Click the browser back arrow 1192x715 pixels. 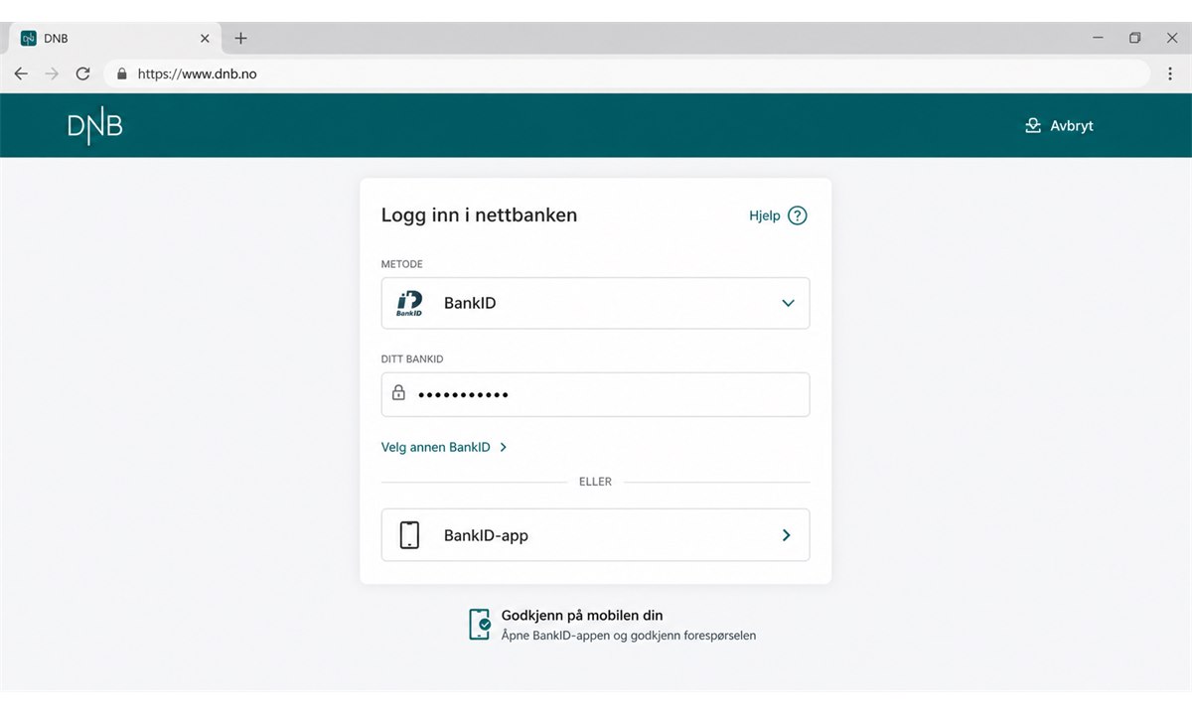[x=21, y=73]
